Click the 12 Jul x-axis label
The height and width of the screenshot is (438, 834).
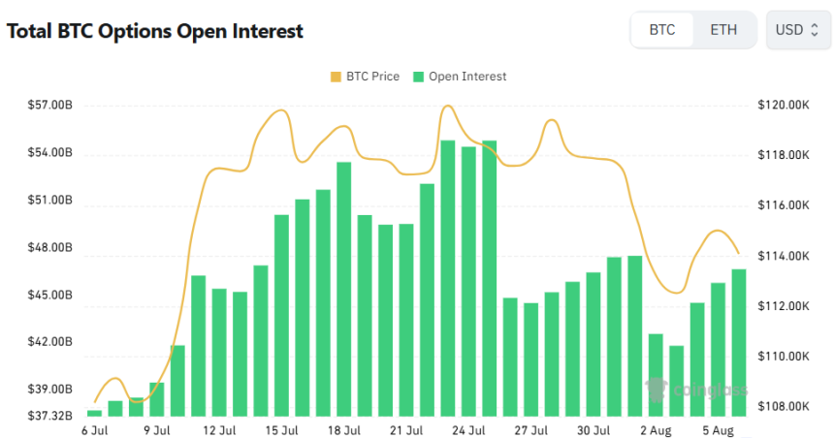220,430
